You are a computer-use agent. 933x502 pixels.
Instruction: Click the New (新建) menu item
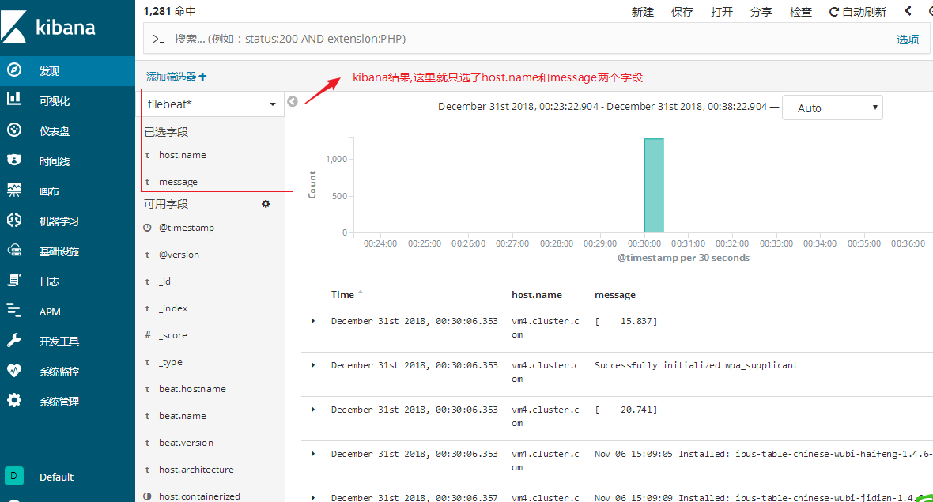coord(642,12)
